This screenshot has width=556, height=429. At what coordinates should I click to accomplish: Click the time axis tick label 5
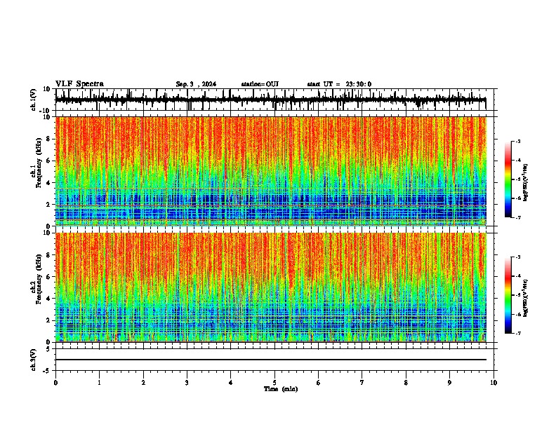coord(274,383)
